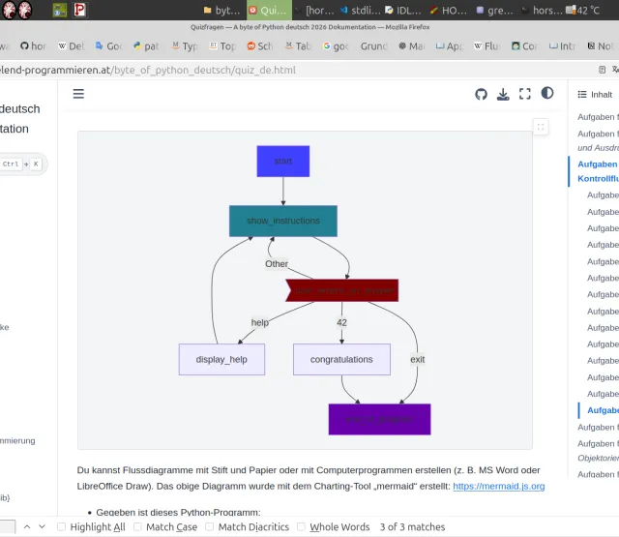The image size is (619, 537).
Task: Click the purple end-of-program flowchart node
Action: [379, 419]
